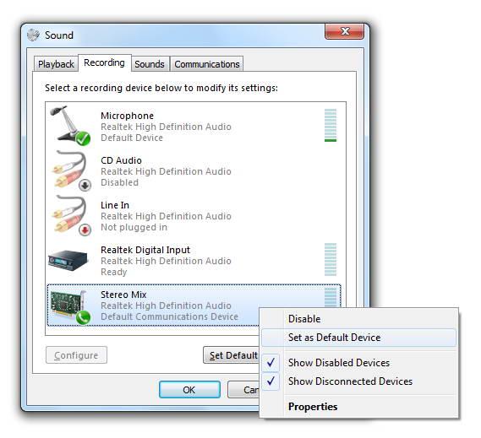This screenshot has width=481, height=438.
Task: Select the Realtek Digital Input receiver icon
Action: click(68, 260)
